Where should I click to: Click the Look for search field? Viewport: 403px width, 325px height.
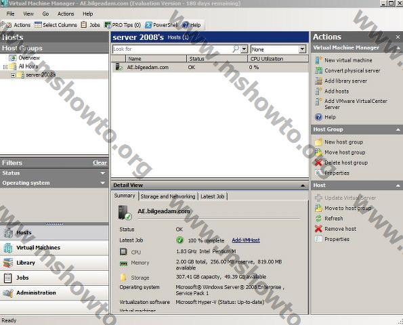[x=172, y=49]
